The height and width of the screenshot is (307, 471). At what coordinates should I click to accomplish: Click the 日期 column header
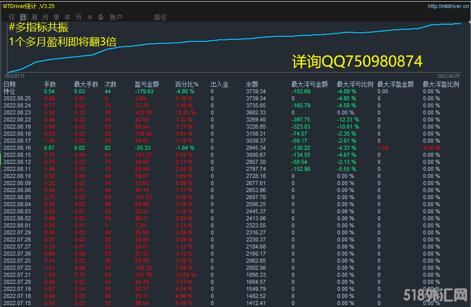(x=10, y=84)
